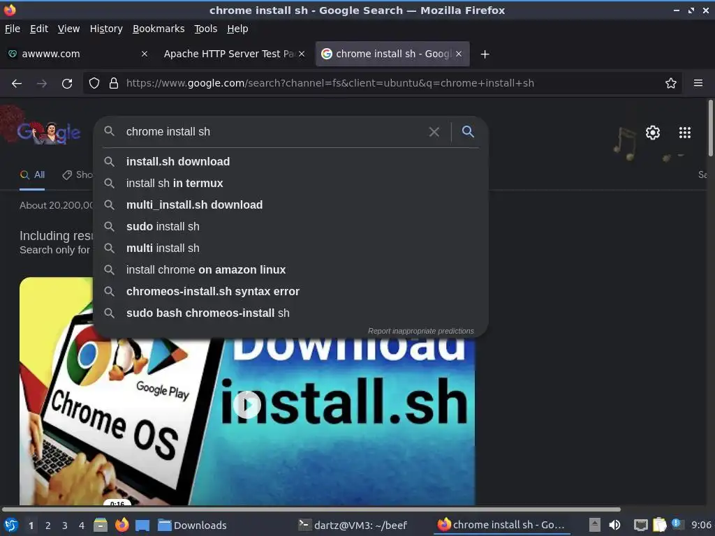This screenshot has width=715, height=536.
Task: Switch to workspace 2
Action: pos(48,526)
